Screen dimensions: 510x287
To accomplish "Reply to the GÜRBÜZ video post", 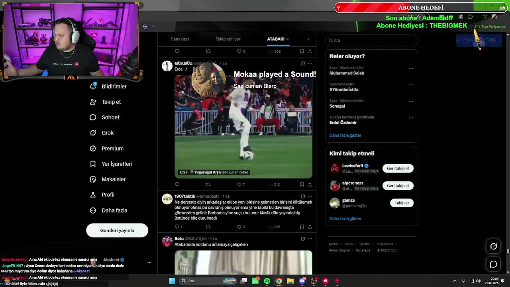I will click(x=177, y=184).
